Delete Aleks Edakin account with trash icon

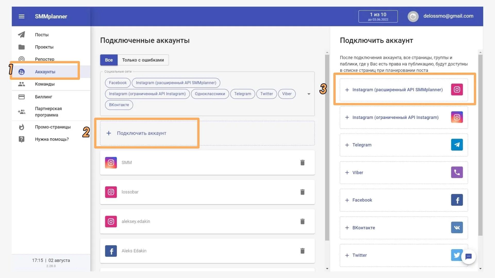tap(302, 251)
